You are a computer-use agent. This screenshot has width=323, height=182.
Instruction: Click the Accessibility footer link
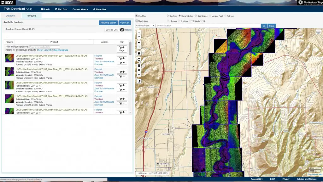(257, 179)
